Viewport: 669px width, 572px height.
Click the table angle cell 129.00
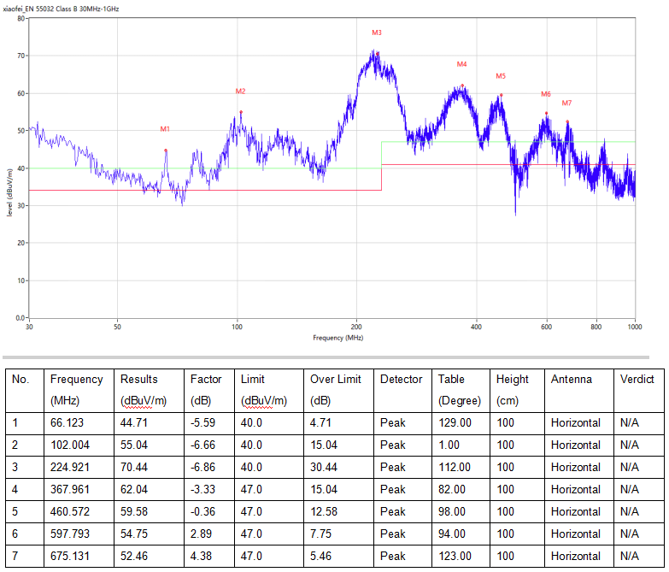point(455,422)
